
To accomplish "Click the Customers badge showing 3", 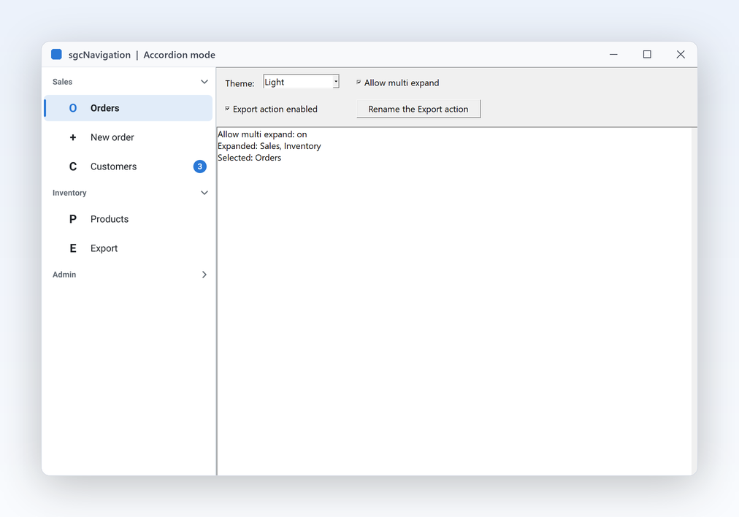I will coord(200,166).
